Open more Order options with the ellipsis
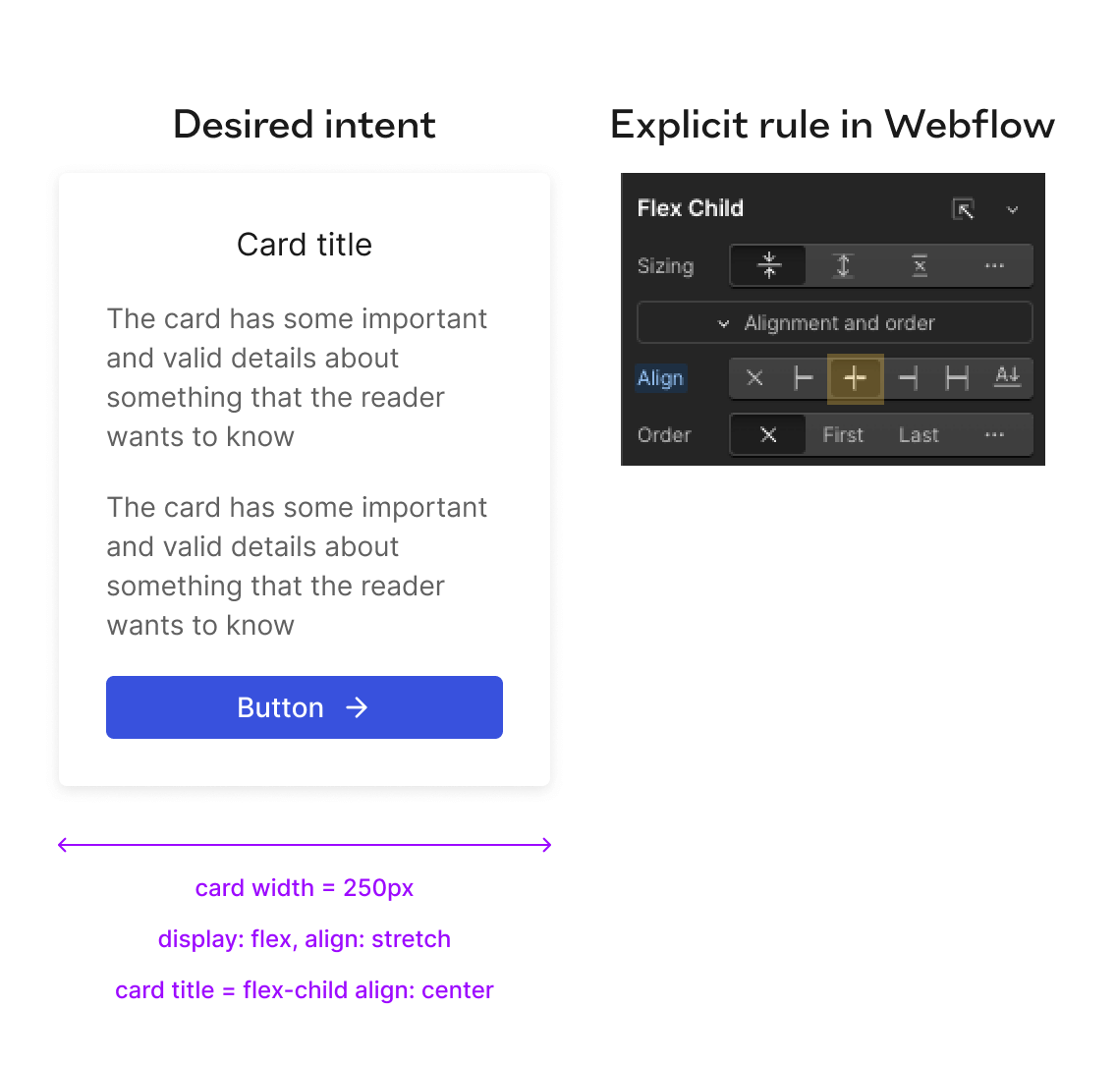 coord(994,434)
